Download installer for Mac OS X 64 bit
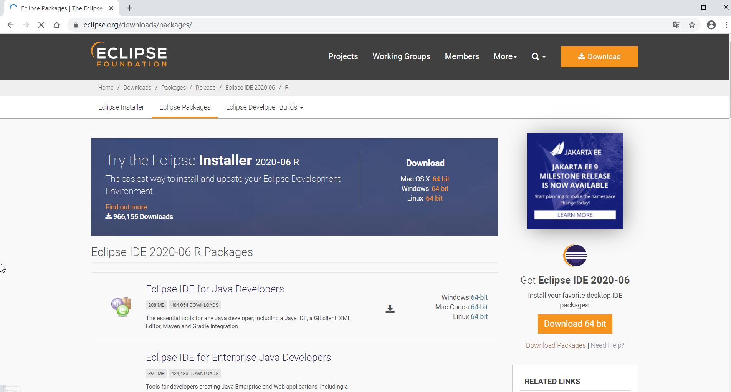 [x=441, y=179]
